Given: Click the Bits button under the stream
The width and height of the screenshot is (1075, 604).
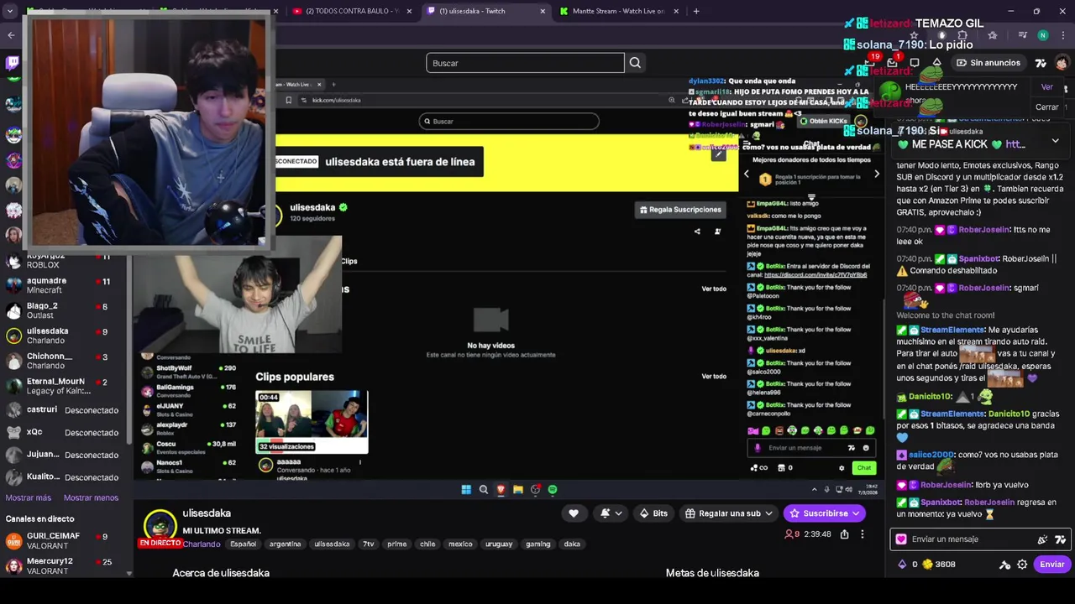Looking at the screenshot, I should click(x=653, y=513).
